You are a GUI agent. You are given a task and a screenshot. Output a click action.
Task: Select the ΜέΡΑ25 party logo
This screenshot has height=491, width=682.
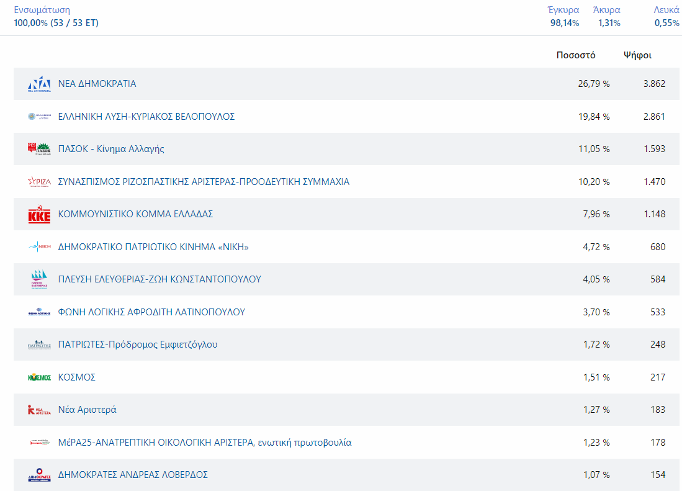[x=39, y=443]
